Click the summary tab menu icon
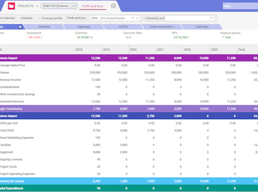This screenshot has width=258, height=193. (20, 27)
